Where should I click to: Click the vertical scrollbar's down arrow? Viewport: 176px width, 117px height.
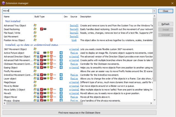[155, 100]
